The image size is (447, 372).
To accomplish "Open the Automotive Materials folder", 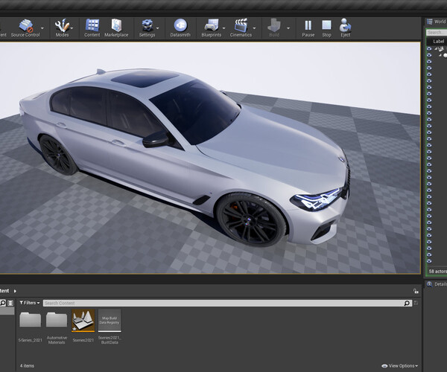I will (57, 327).
